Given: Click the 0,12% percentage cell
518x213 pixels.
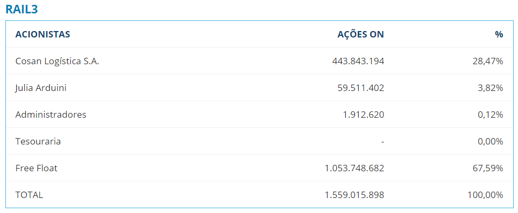Looking at the screenshot, I should coord(490,115).
